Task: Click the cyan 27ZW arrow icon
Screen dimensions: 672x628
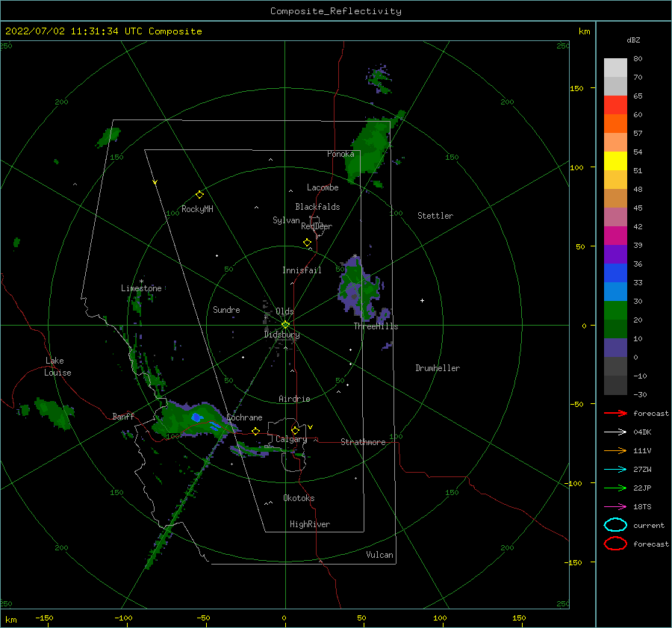Action: pyautogui.click(x=615, y=470)
